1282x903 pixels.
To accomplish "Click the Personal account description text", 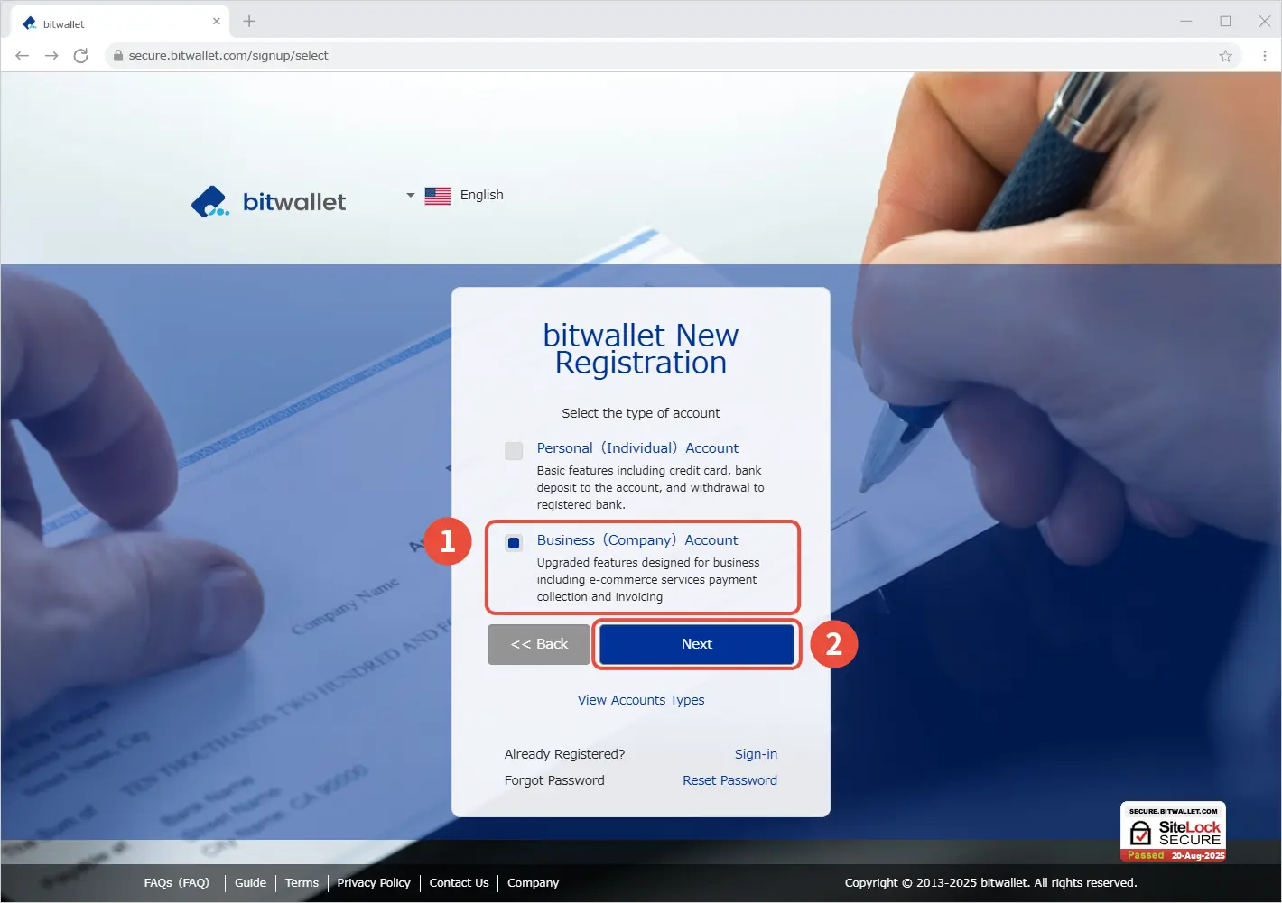I will (x=650, y=488).
